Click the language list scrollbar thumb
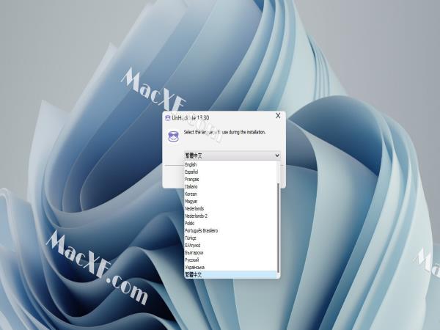 [278, 228]
